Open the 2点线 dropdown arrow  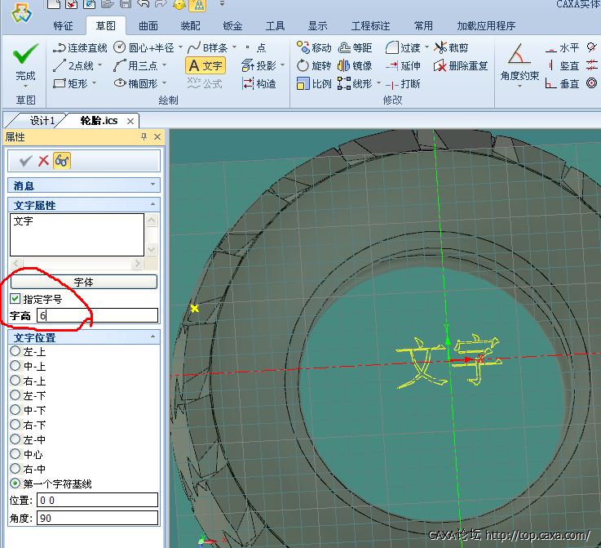(100, 65)
